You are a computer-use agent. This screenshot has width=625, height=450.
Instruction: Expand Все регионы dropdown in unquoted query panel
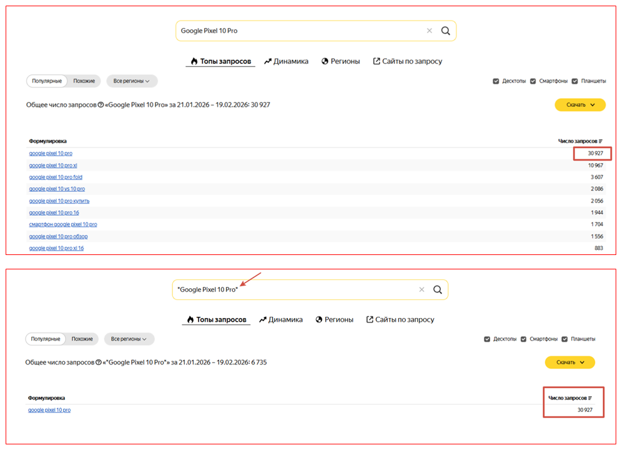pos(132,81)
